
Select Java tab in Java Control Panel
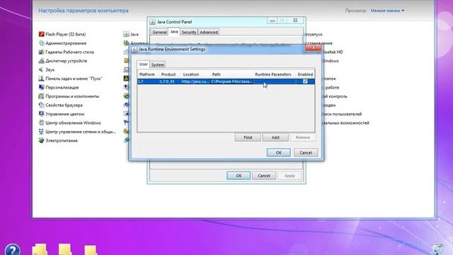tap(174, 31)
